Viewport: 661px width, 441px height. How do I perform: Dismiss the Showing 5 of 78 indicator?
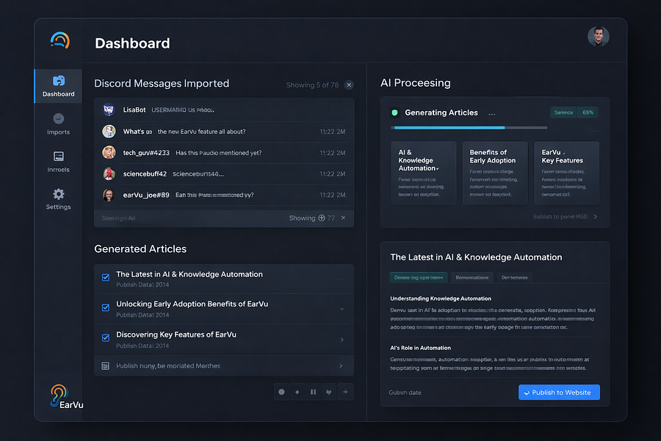point(349,85)
